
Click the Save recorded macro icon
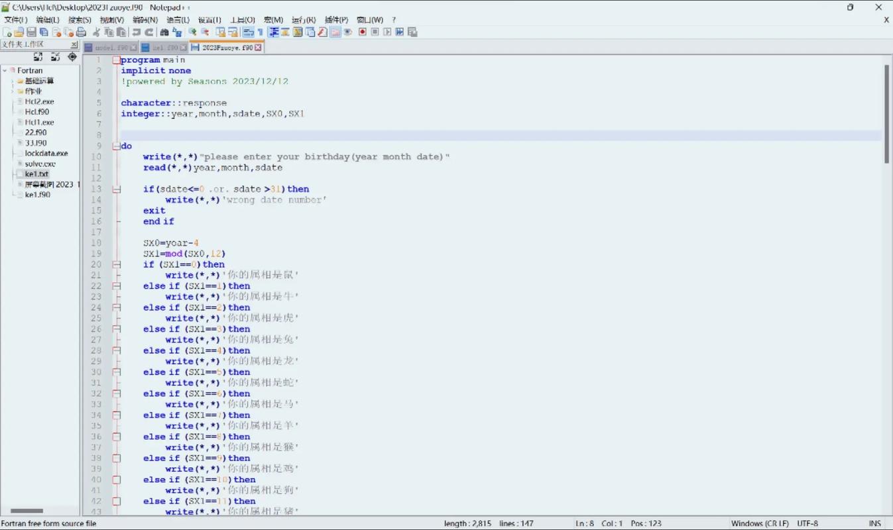pyautogui.click(x=412, y=32)
